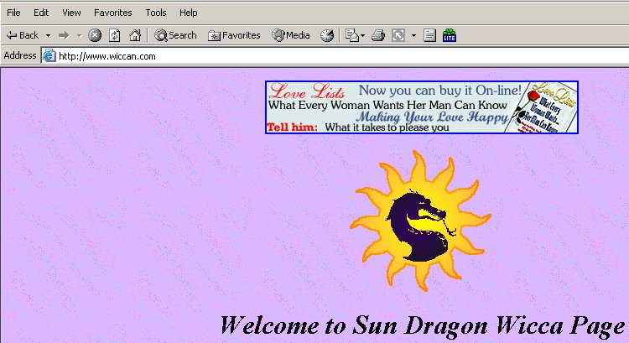Image resolution: width=629 pixels, height=343 pixels.
Task: Go Back to previous page
Action: click(x=23, y=36)
